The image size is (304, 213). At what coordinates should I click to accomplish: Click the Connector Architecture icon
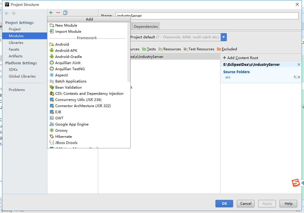click(x=52, y=106)
